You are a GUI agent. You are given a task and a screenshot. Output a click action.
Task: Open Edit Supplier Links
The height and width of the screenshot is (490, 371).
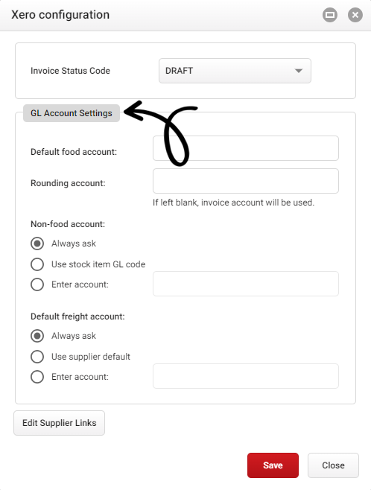[x=59, y=423]
